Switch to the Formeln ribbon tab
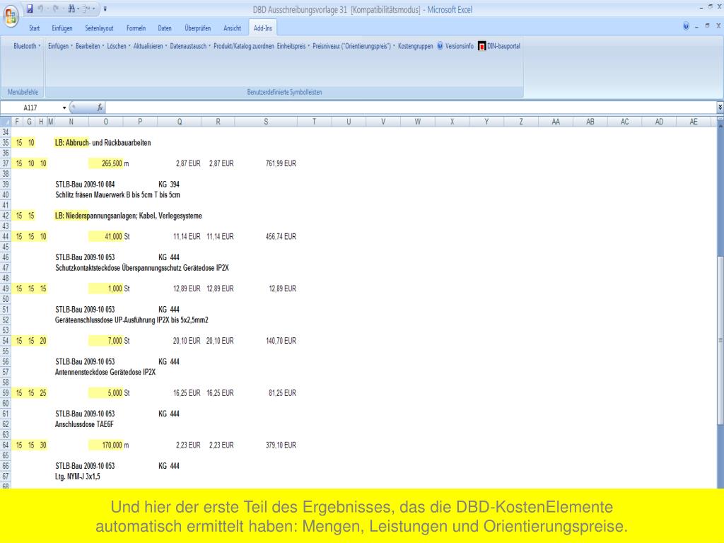This screenshot has height=543, width=724. [x=136, y=28]
